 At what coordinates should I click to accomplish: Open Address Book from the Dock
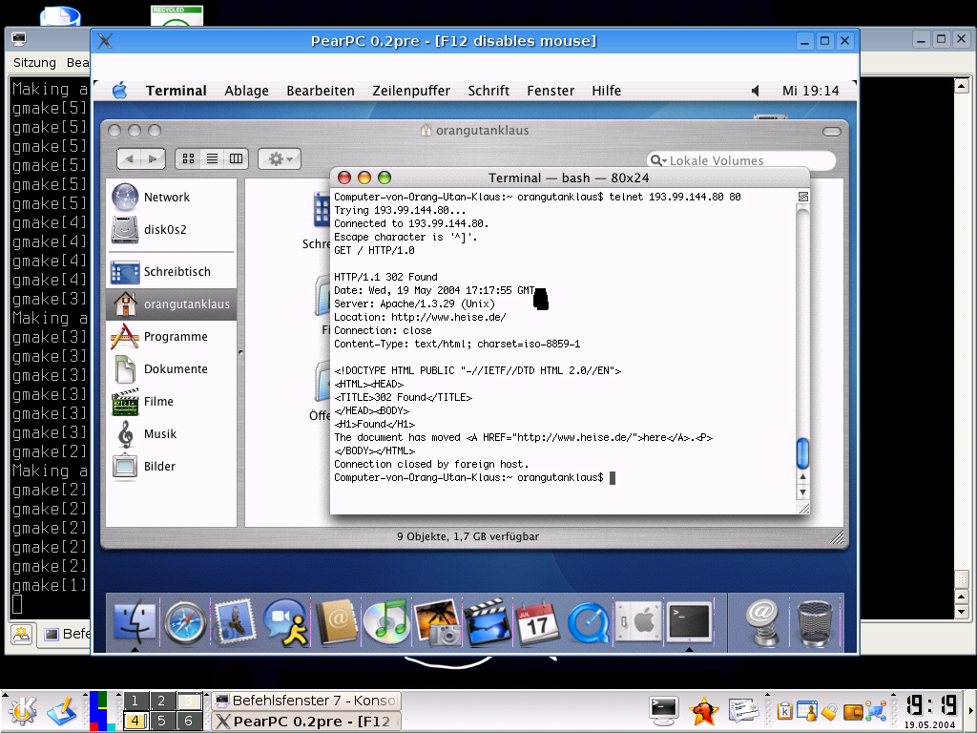click(x=335, y=622)
